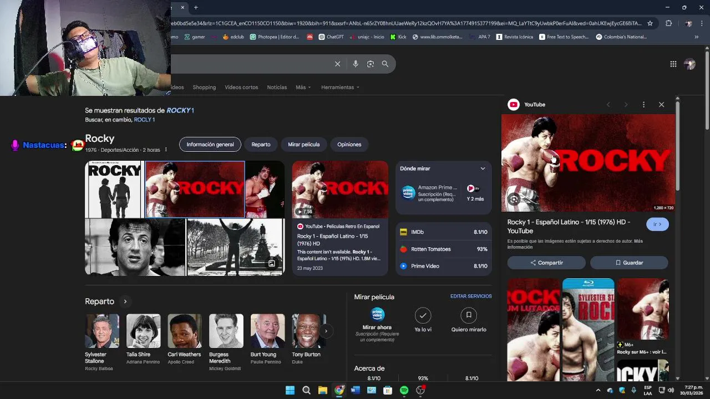Screen dimensions: 710x399
Task: Show hidden bookmarks via the double chevron
Action: click(697, 37)
